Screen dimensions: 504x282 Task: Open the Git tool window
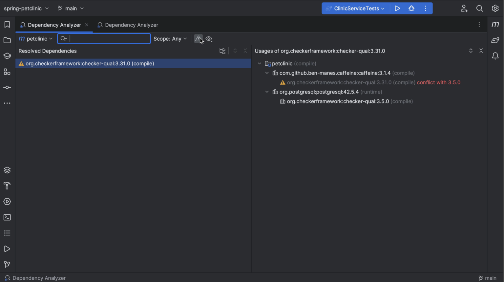pyautogui.click(x=7, y=264)
